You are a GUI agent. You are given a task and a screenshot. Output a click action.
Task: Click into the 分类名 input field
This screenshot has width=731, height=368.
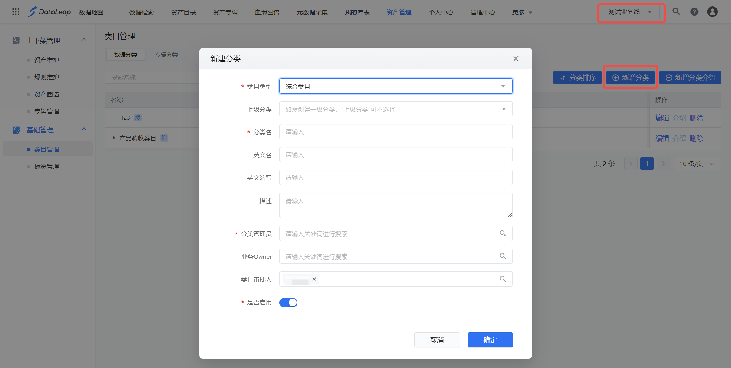(396, 132)
